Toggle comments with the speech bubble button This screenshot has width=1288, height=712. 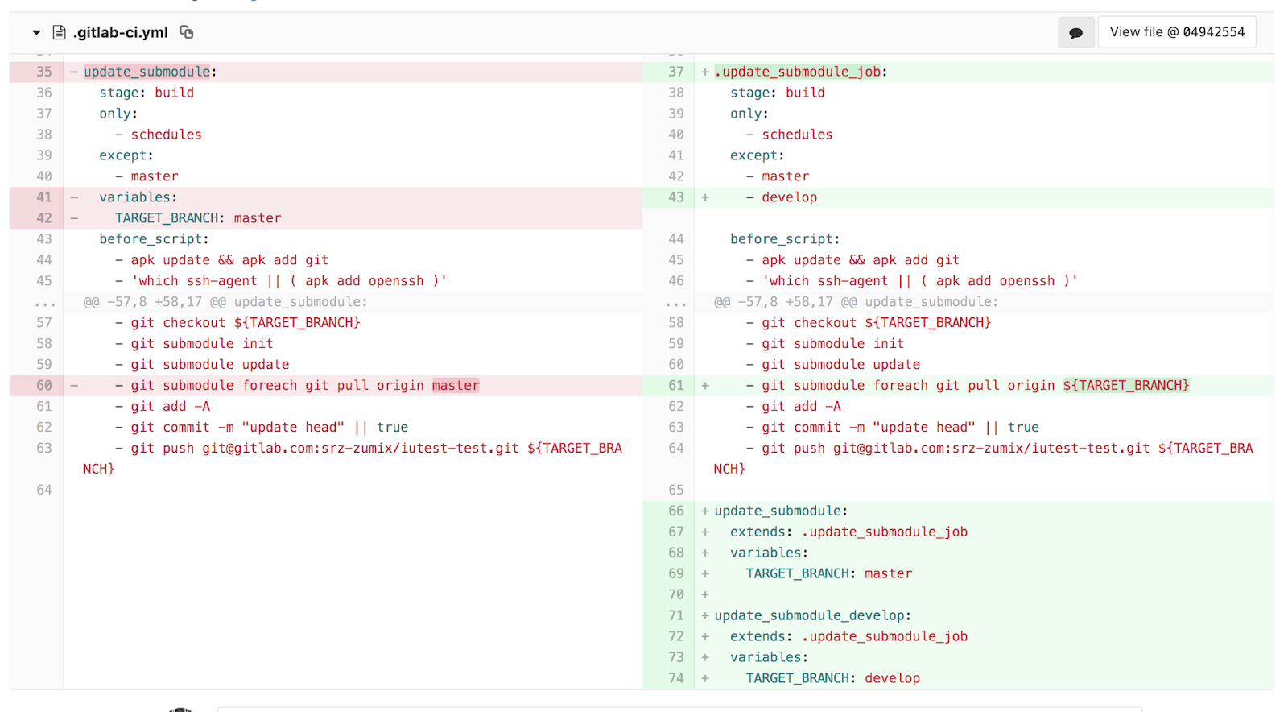point(1075,33)
